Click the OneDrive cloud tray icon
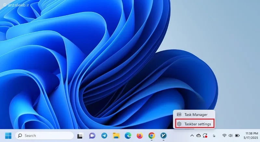The image size is (260, 142). point(199,136)
